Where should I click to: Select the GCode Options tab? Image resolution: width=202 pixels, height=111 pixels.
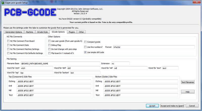tap(58, 32)
